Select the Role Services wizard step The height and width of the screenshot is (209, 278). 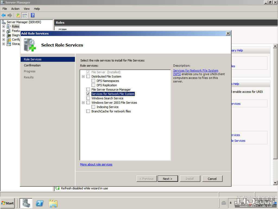pyautogui.click(x=48, y=59)
